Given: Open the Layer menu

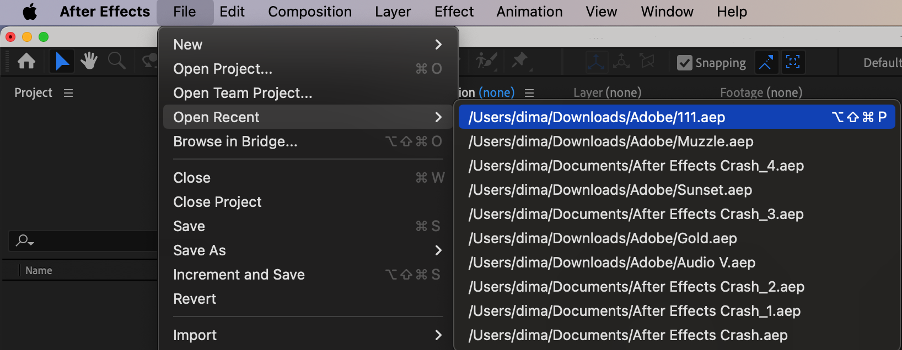Looking at the screenshot, I should coord(393,12).
